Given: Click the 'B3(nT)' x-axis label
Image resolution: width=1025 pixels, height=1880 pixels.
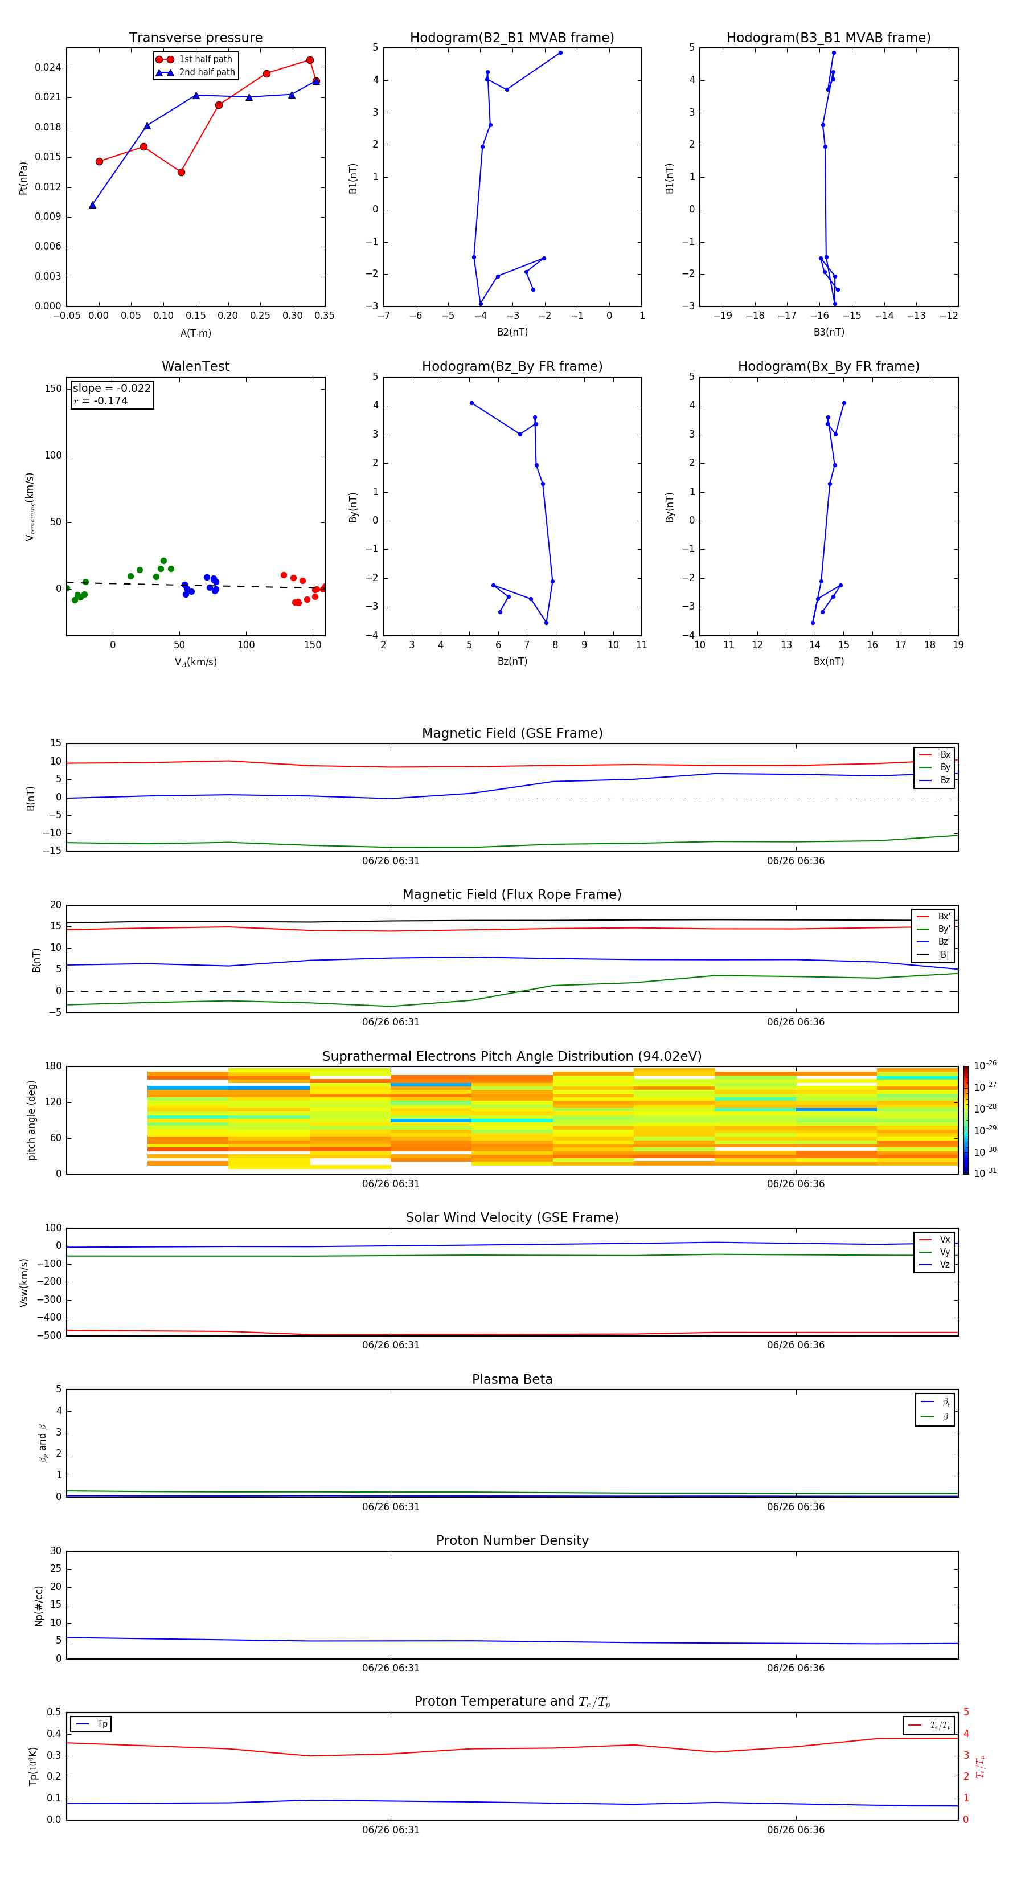Looking at the screenshot, I should pos(829,332).
